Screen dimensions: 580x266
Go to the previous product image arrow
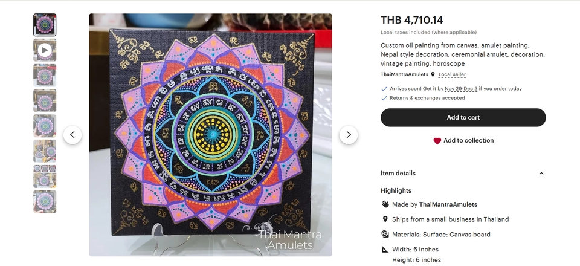(x=72, y=135)
